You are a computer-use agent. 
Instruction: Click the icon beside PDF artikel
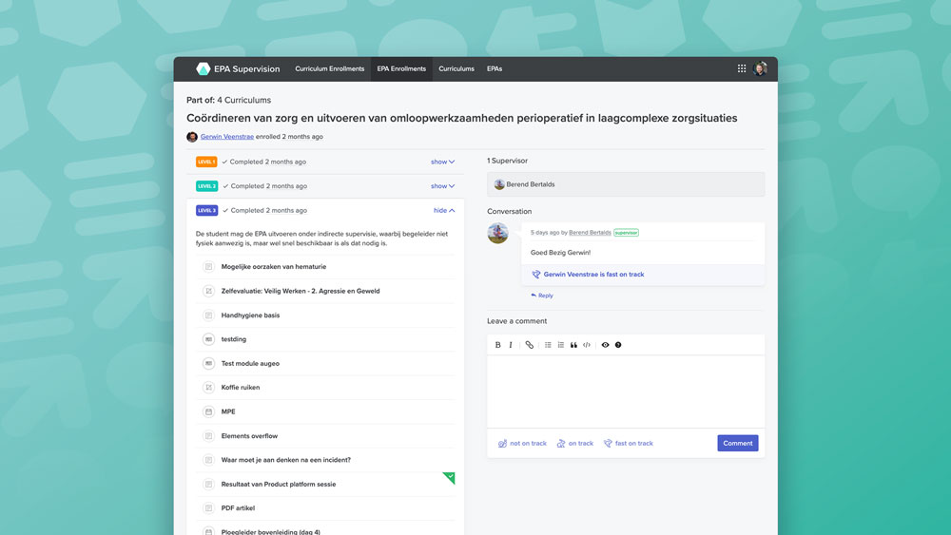tap(208, 508)
